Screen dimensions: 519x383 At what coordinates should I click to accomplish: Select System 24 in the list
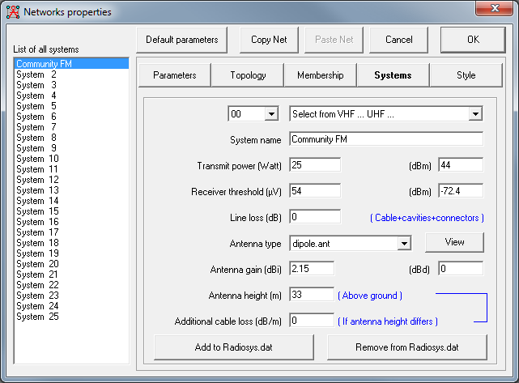click(x=71, y=306)
